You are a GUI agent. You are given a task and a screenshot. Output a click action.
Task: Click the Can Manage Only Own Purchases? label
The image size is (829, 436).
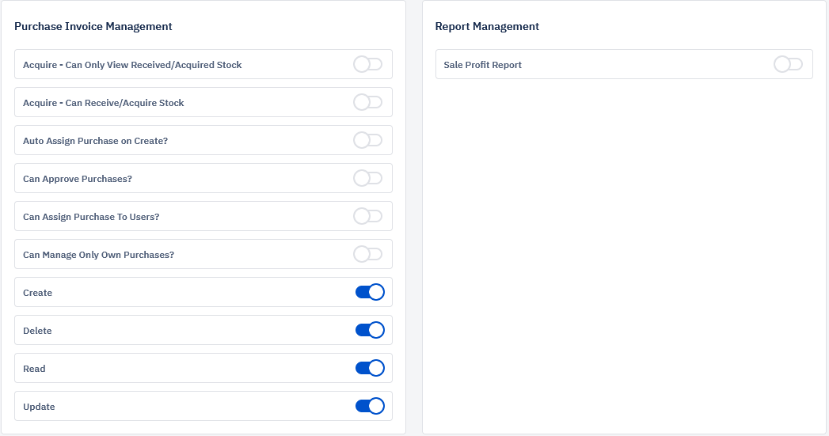pos(98,256)
